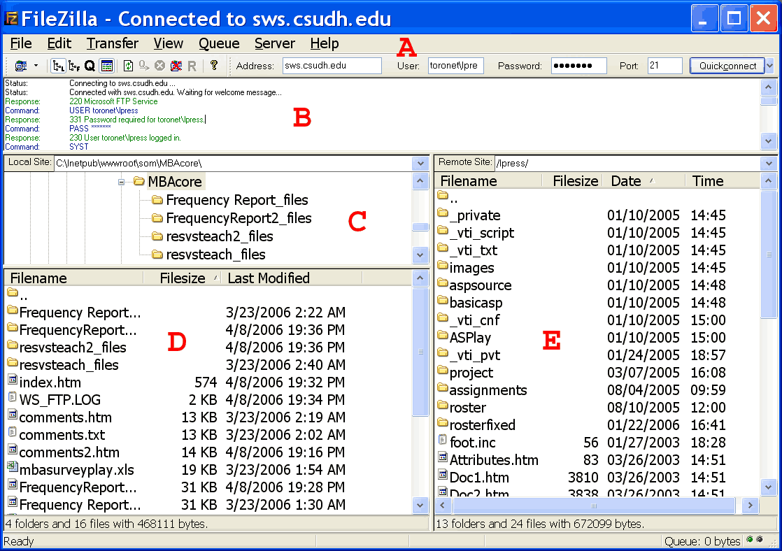Click the local file list scroll down arrow

pos(420,505)
